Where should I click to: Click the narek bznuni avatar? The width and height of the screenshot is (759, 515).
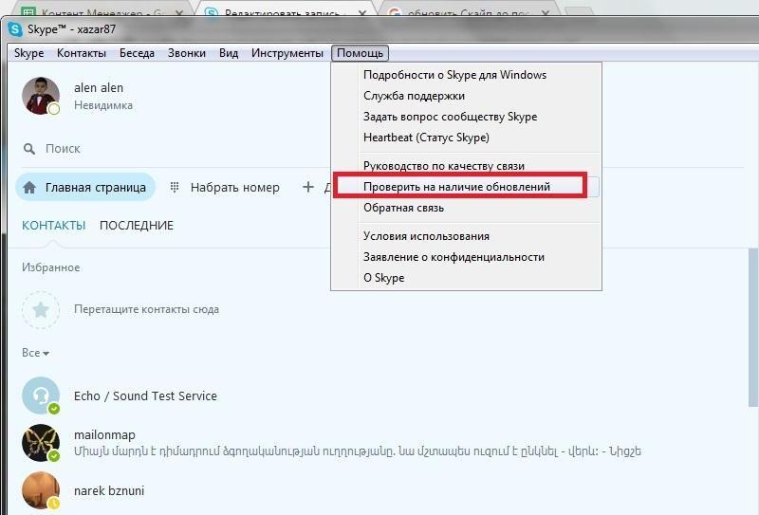coord(41,490)
